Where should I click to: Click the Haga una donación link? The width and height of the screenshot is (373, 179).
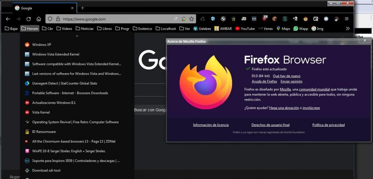coord(284,108)
